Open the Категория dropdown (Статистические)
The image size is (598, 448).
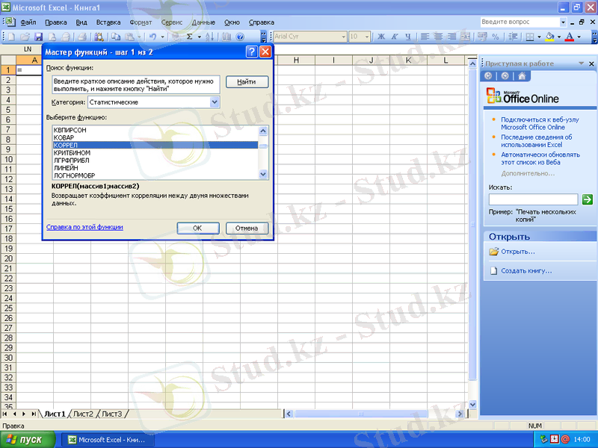pos(215,102)
